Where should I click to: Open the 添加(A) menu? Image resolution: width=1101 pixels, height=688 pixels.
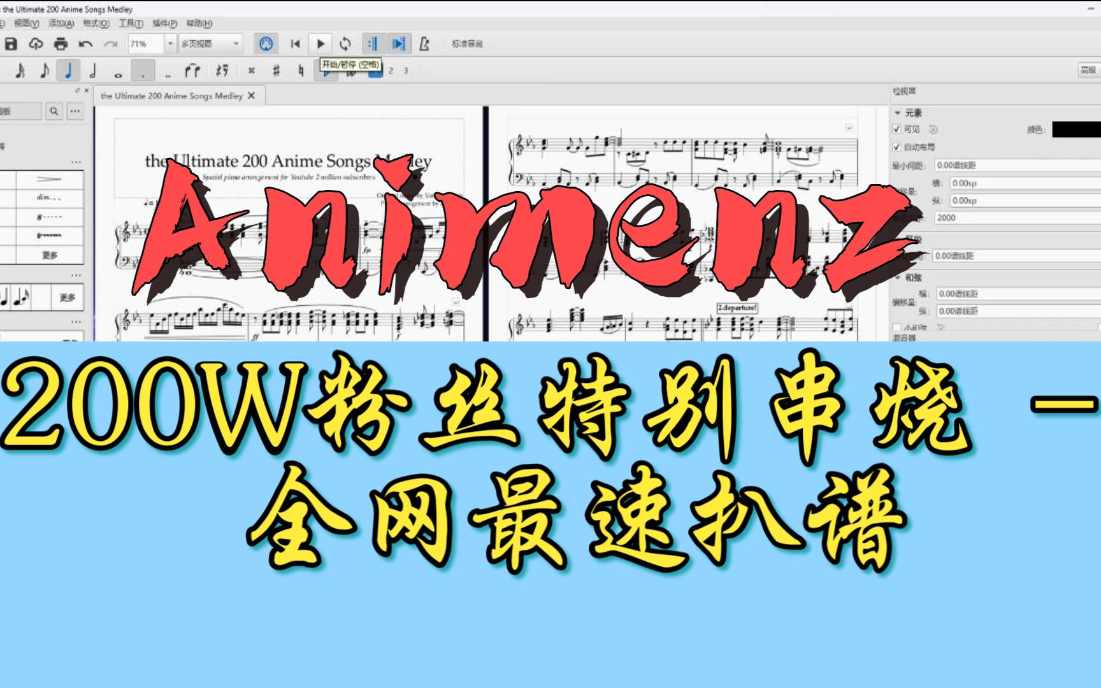pyautogui.click(x=61, y=24)
